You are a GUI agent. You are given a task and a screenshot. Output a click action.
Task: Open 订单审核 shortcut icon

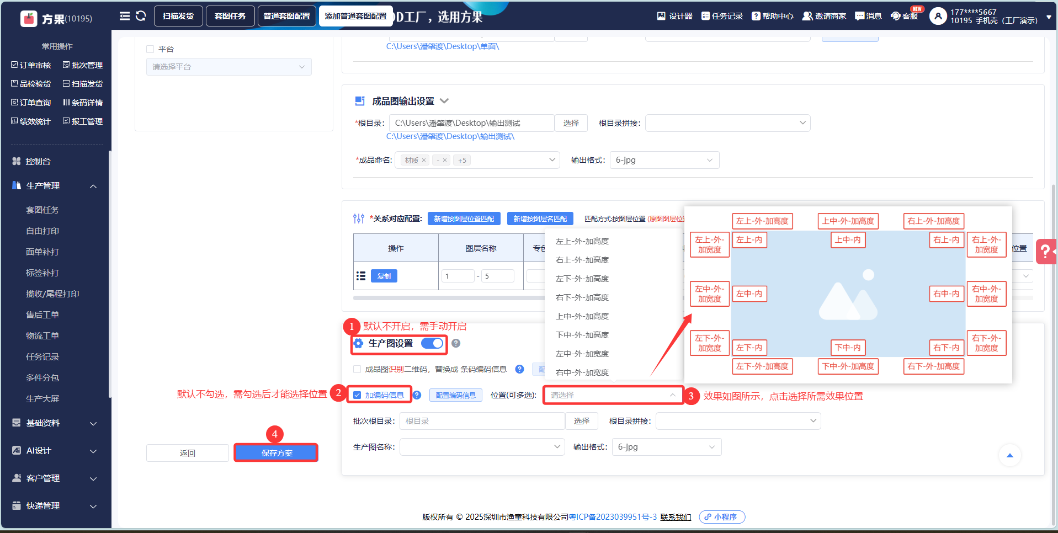[14, 65]
